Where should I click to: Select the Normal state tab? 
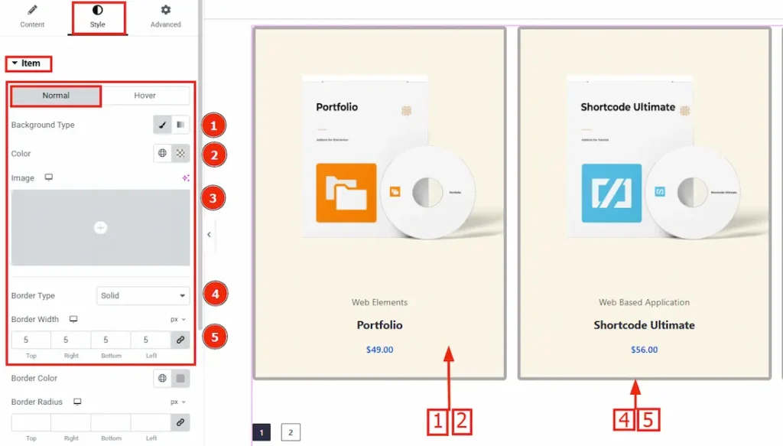56,96
